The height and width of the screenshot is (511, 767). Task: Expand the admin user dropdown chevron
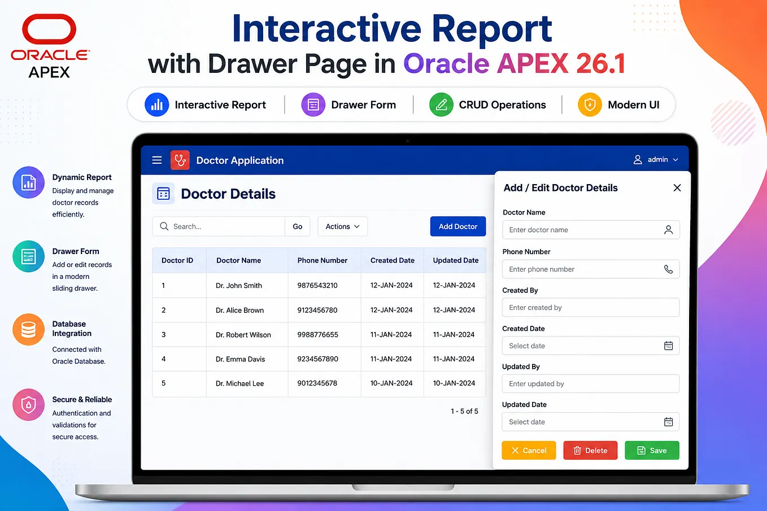tap(676, 160)
